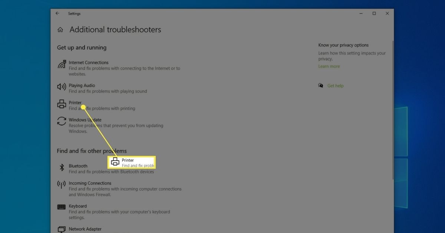The width and height of the screenshot is (445, 233).
Task: Select the Windows Update troubleshooter title
Action: coord(85,120)
